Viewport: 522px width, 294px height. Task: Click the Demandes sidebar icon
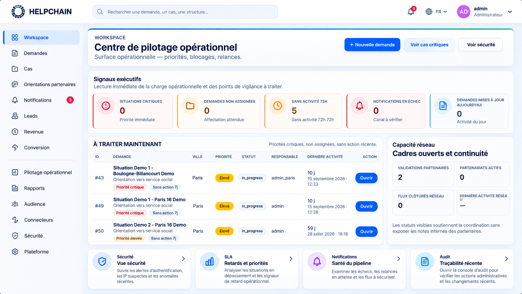pos(15,53)
